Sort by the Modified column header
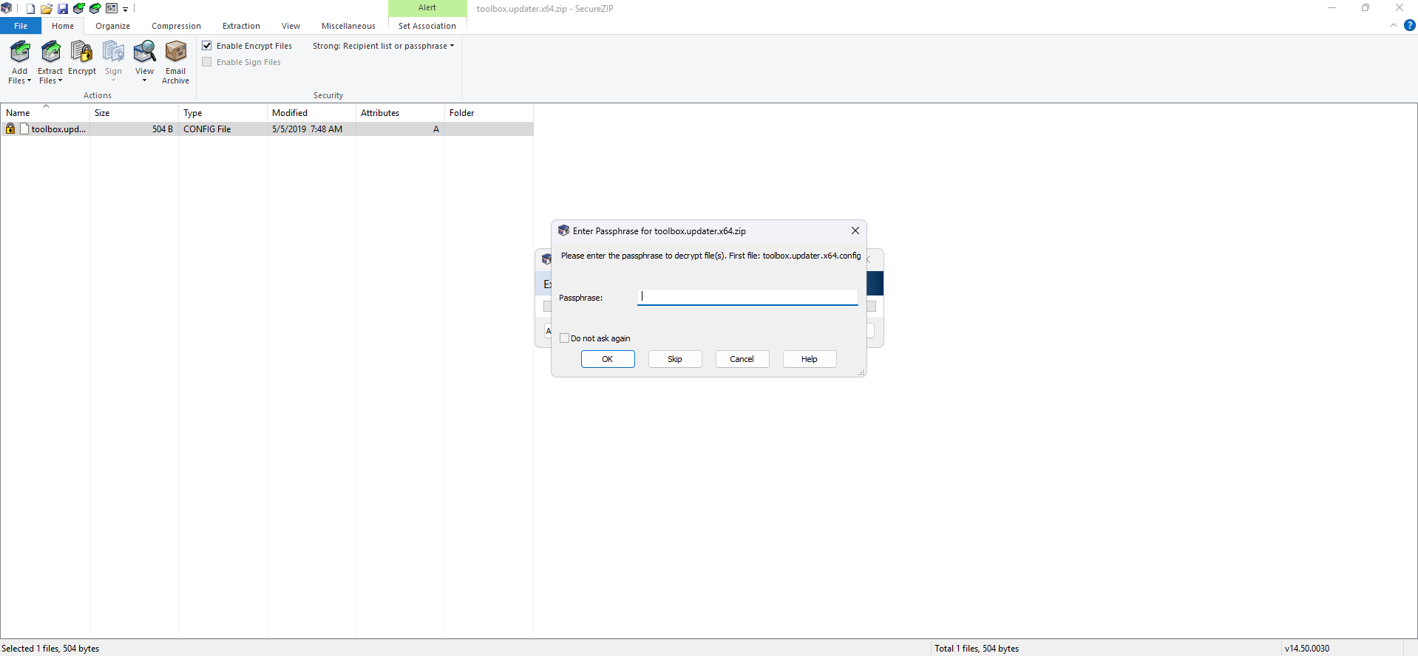Screen dimensions: 1418x656 [311, 113]
